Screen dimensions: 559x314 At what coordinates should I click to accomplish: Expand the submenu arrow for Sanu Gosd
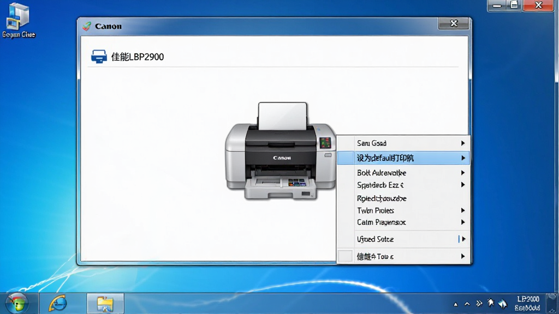click(x=463, y=143)
